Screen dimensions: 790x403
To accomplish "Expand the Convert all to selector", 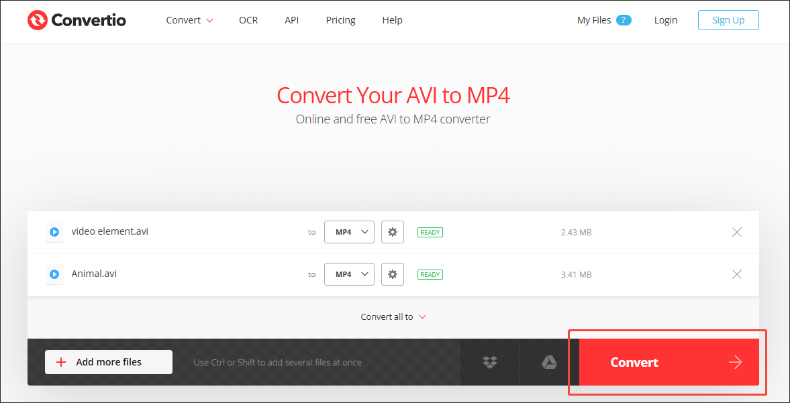I will [393, 316].
